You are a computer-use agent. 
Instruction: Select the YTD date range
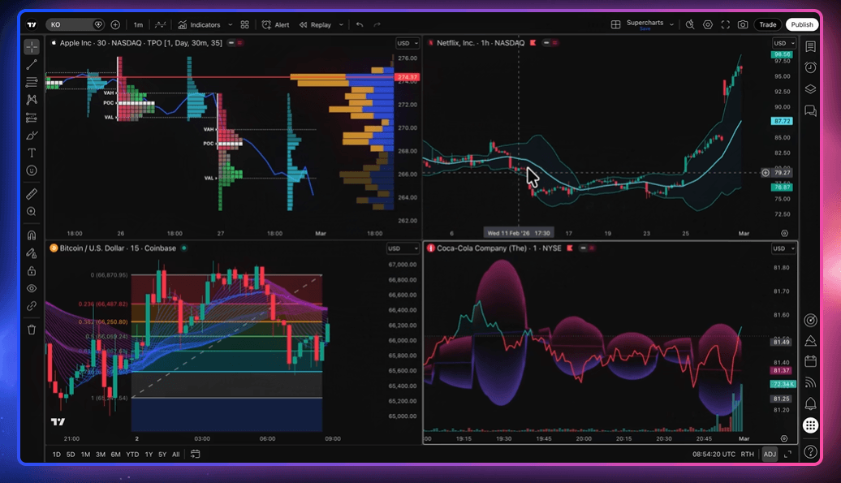click(132, 454)
